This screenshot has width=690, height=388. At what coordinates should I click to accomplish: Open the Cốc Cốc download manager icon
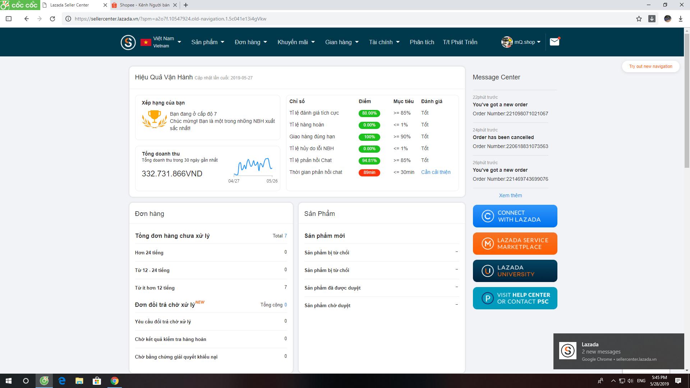652,19
